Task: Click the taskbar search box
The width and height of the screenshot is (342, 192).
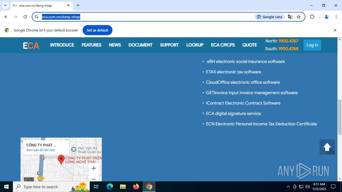Action: tap(51, 187)
